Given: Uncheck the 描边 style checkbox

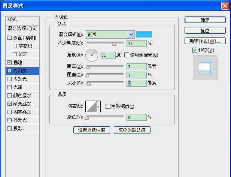Looking at the screenshot, I should [10, 63].
